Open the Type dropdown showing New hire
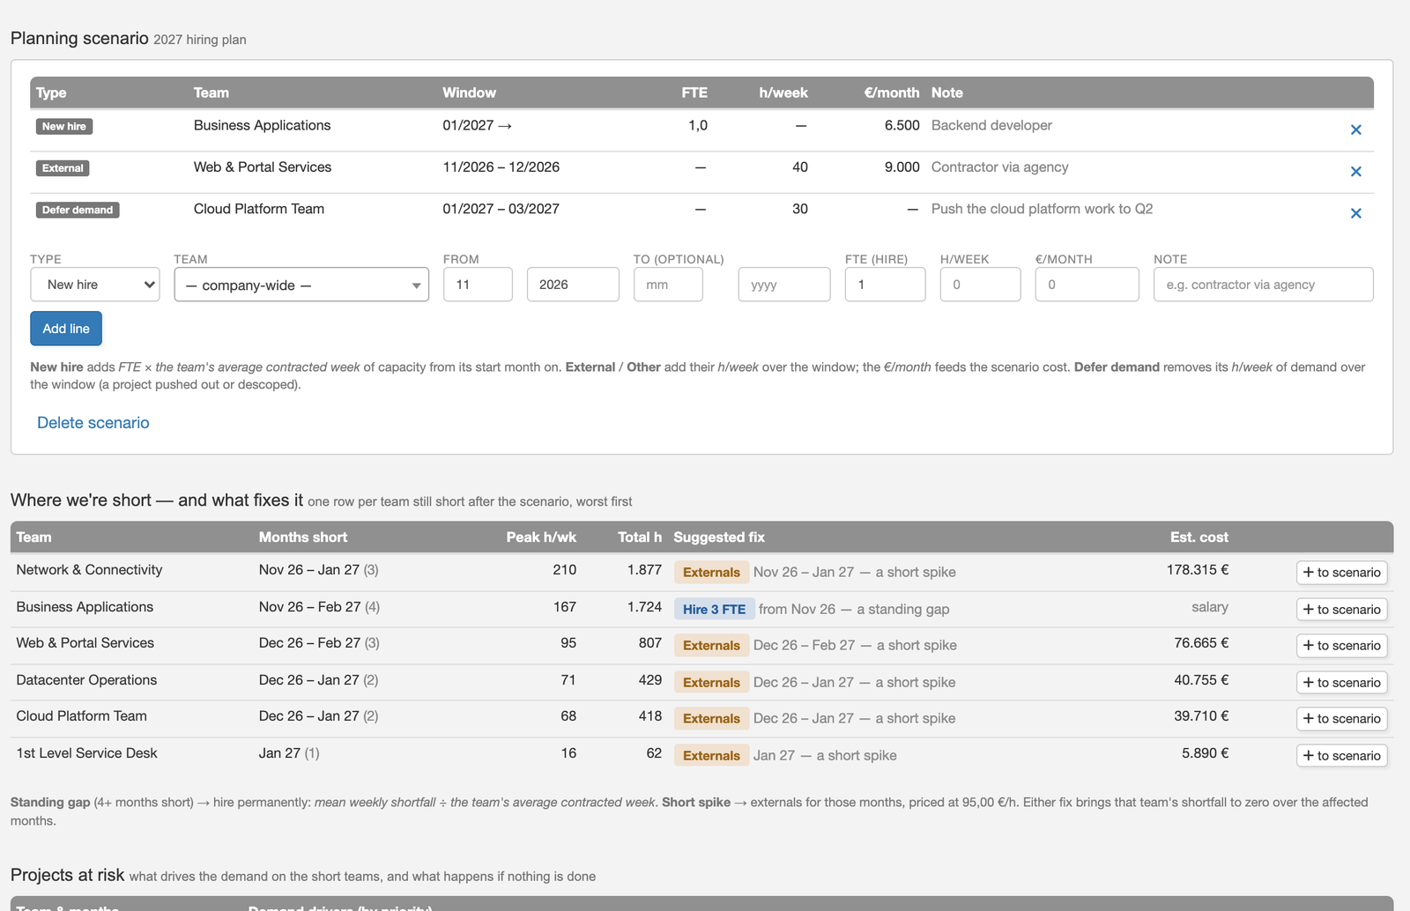Viewport: 1410px width, 911px height. tap(95, 285)
